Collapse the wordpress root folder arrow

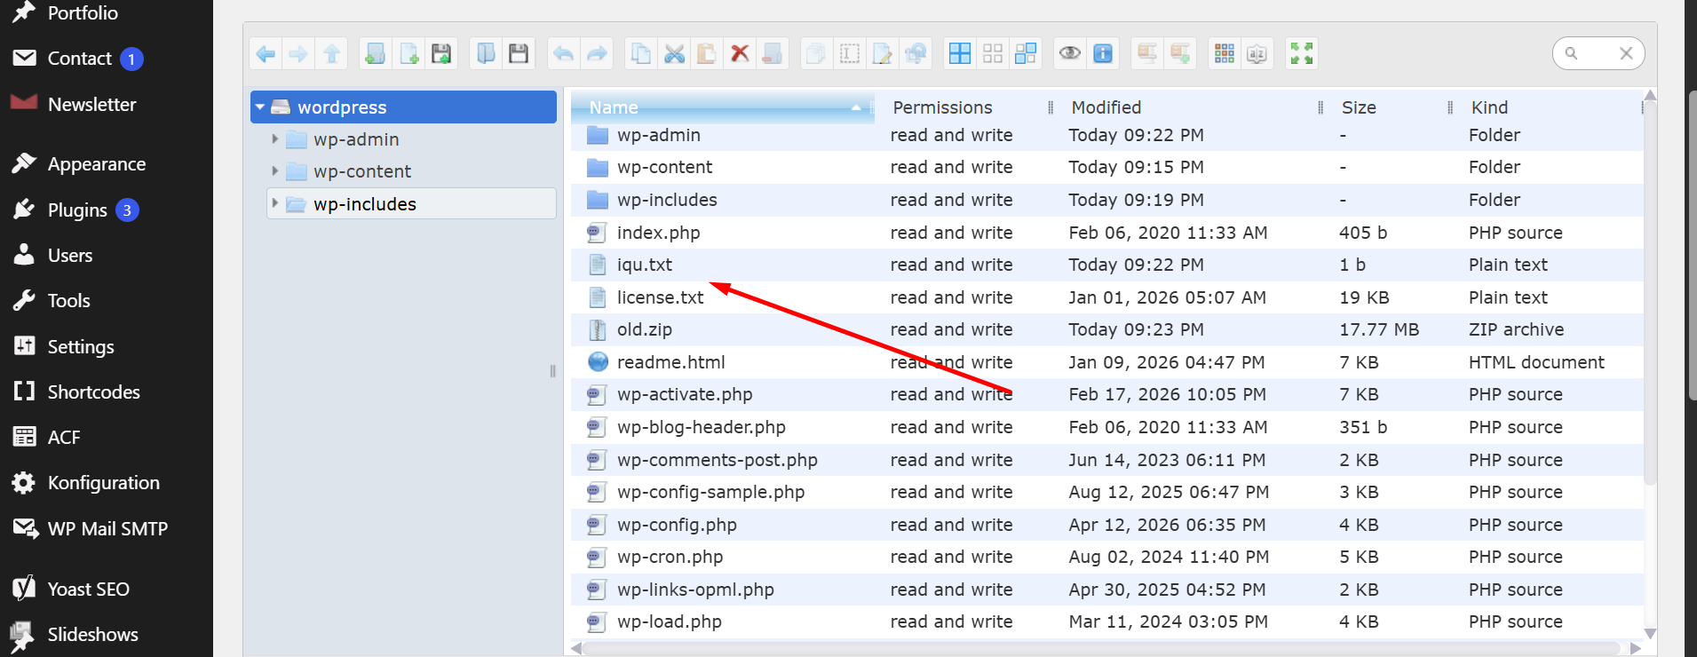click(260, 107)
